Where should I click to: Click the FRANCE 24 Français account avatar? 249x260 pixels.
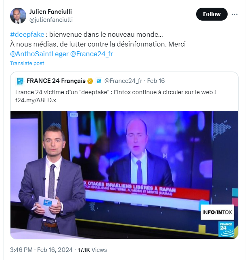20,81
